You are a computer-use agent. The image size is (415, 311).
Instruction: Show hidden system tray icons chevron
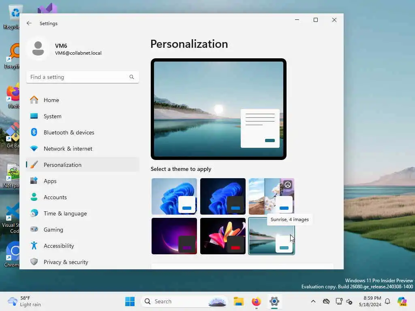313,301
